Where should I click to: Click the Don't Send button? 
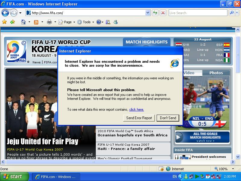[x=168, y=118]
